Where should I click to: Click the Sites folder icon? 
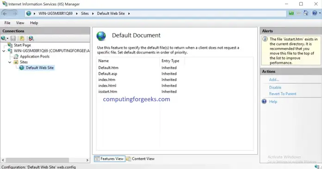click(x=16, y=62)
